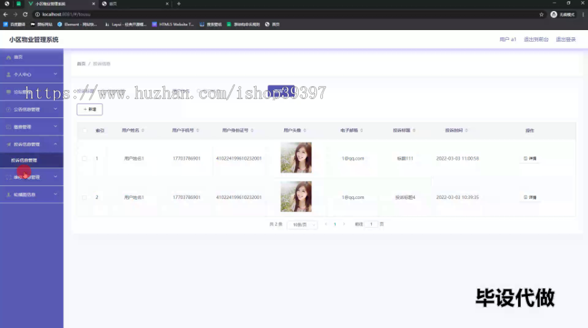This screenshot has height=328, width=588.
Task: Go to the previous page arrow in pagination
Action: [326, 224]
